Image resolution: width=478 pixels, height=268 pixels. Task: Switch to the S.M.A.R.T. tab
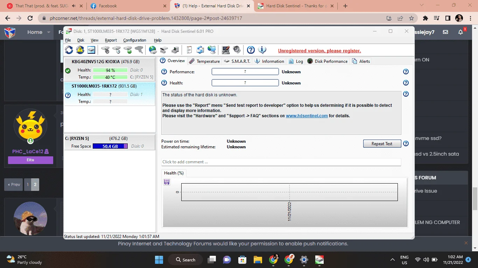tap(237, 61)
